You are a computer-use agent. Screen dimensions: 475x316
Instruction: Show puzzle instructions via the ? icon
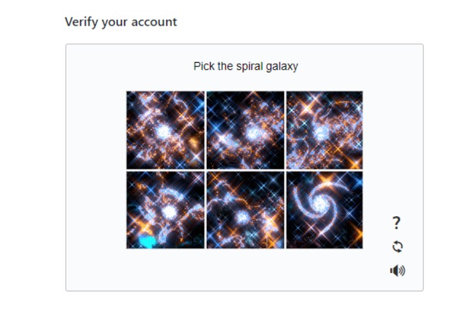pyautogui.click(x=396, y=223)
